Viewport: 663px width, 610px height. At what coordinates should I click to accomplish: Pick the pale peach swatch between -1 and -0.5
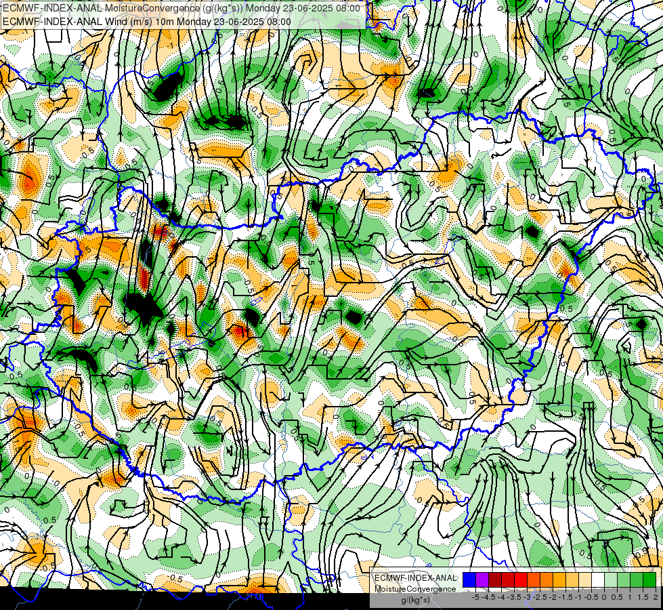[x=584, y=579]
